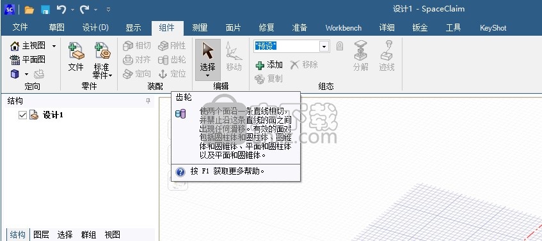Select the 设计1 node in structure tree

[53, 115]
